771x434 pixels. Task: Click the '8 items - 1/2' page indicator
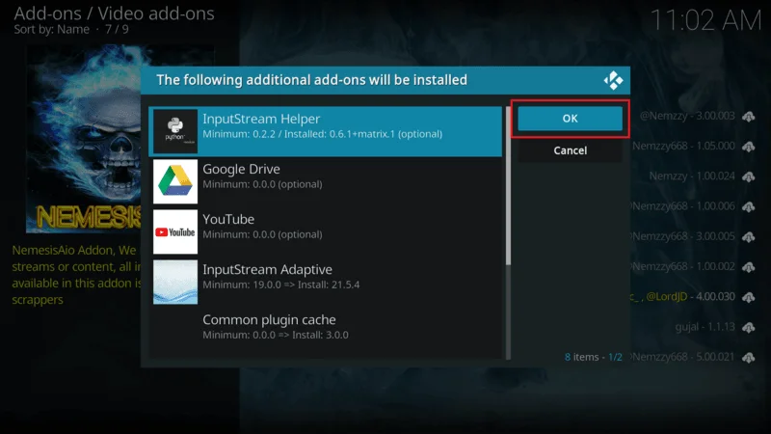(x=593, y=357)
